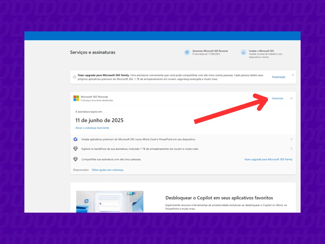Click Ativar a cobrança recorrente link
This screenshot has height=244, width=325.
(92, 128)
